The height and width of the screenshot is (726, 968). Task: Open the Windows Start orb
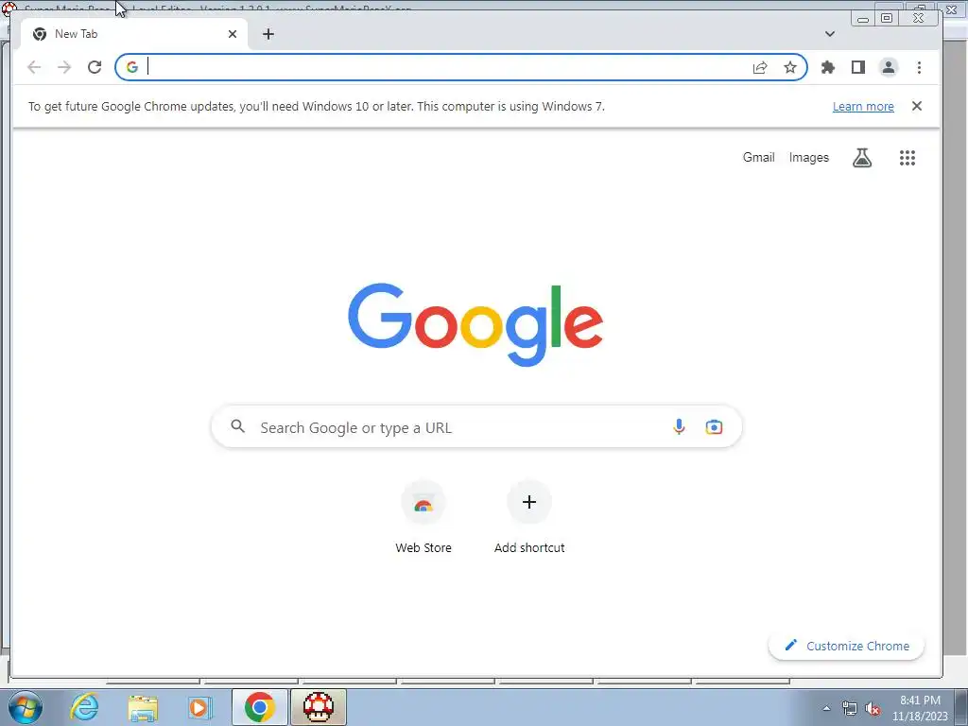[x=26, y=707]
